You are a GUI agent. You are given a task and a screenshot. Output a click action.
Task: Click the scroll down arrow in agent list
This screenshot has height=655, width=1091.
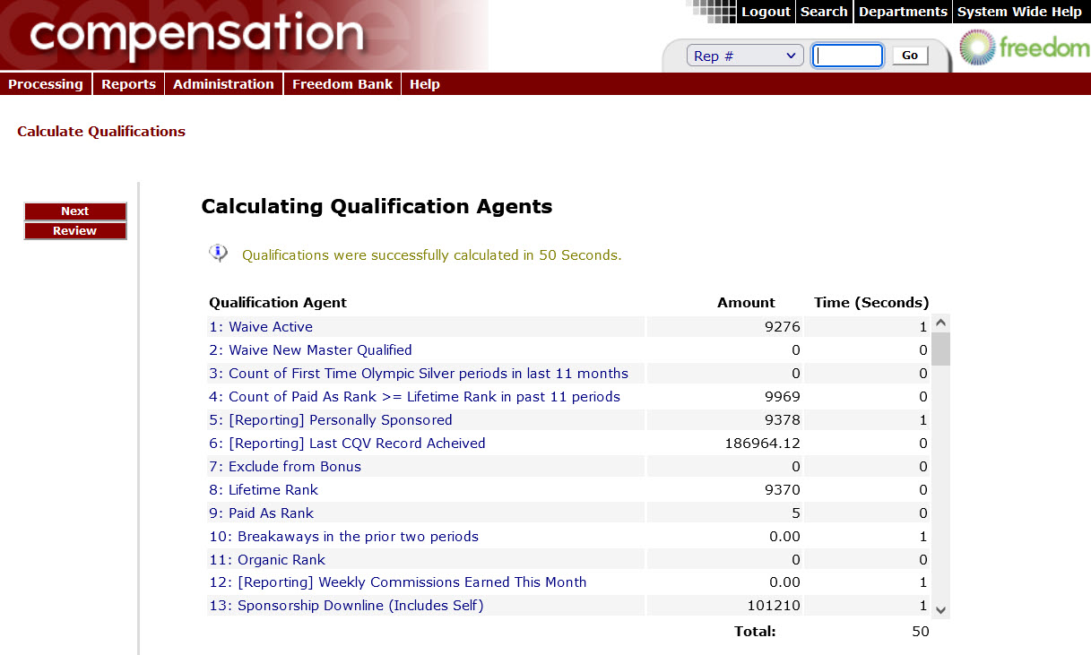click(x=940, y=609)
